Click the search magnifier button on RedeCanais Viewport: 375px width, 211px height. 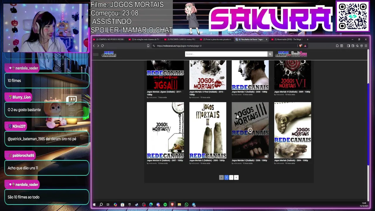270,54
